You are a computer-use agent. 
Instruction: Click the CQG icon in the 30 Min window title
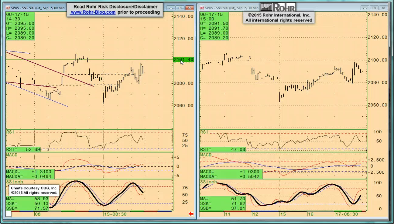point(202,8)
